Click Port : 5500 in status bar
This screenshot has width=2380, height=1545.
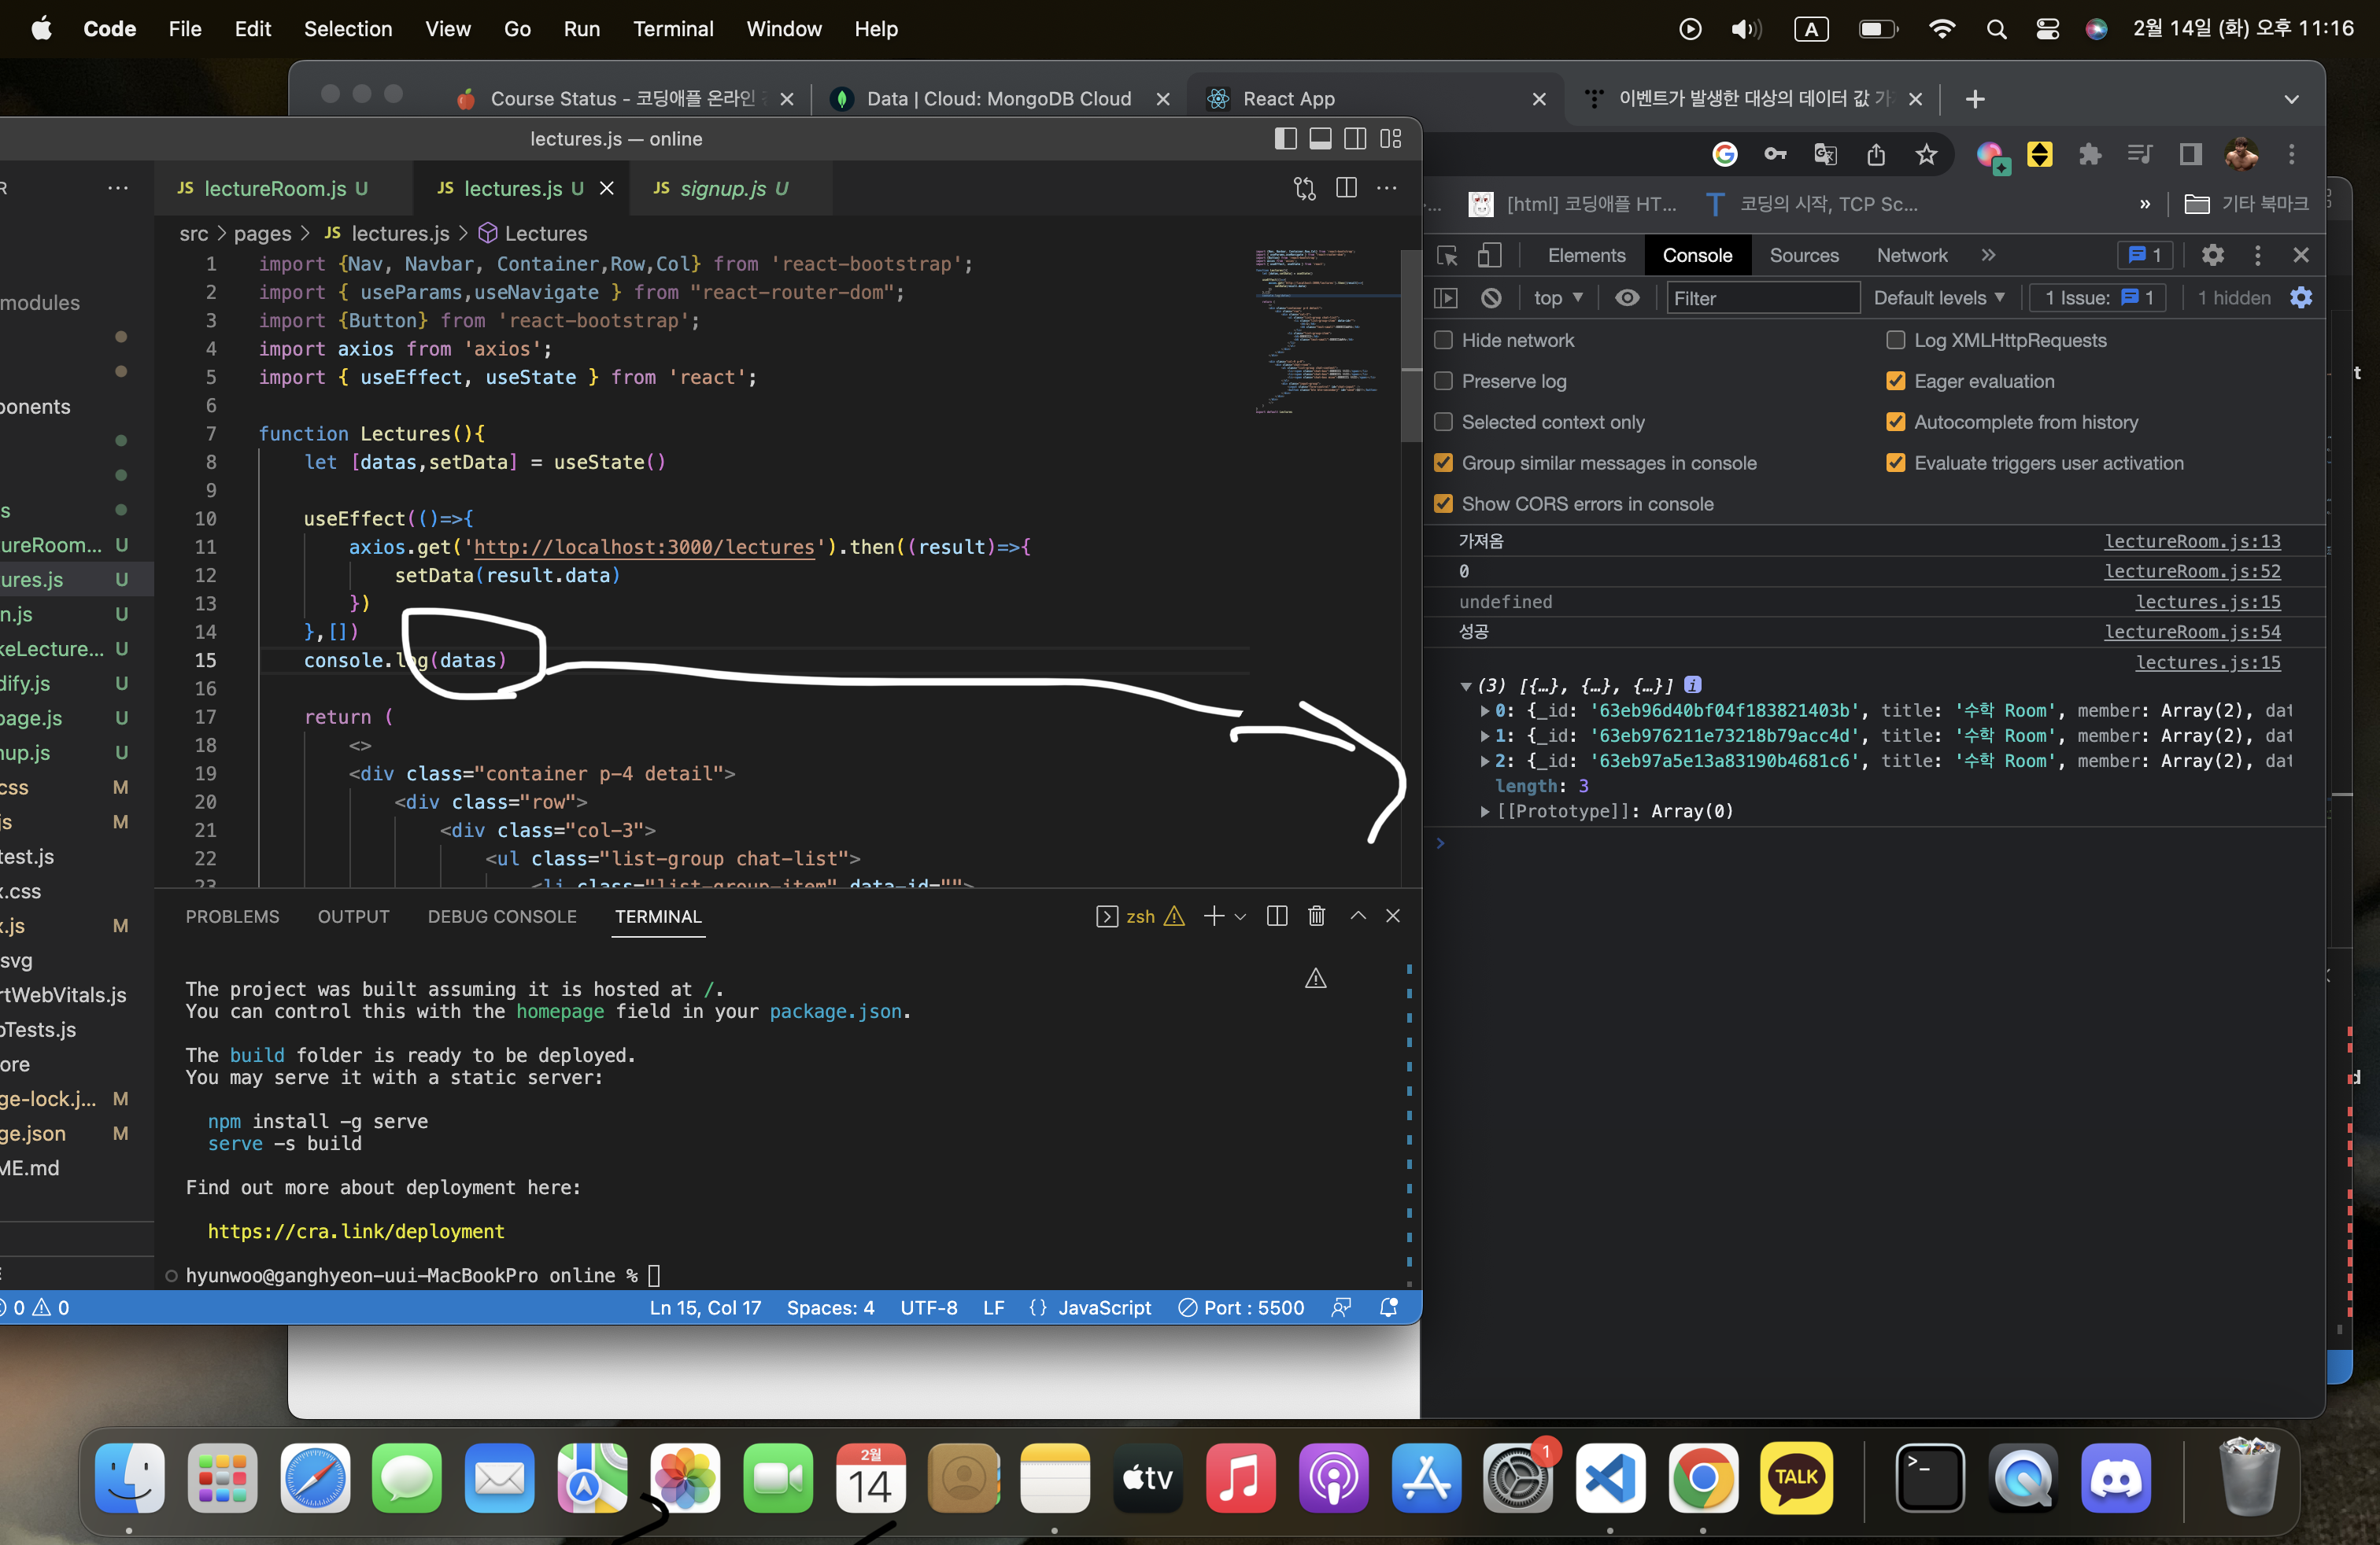pyautogui.click(x=1241, y=1307)
